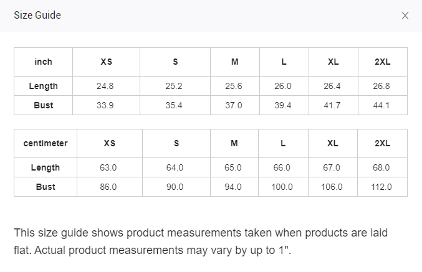The height and width of the screenshot is (272, 422).
Task: Select the 24.8 length value cell
Action: [105, 86]
